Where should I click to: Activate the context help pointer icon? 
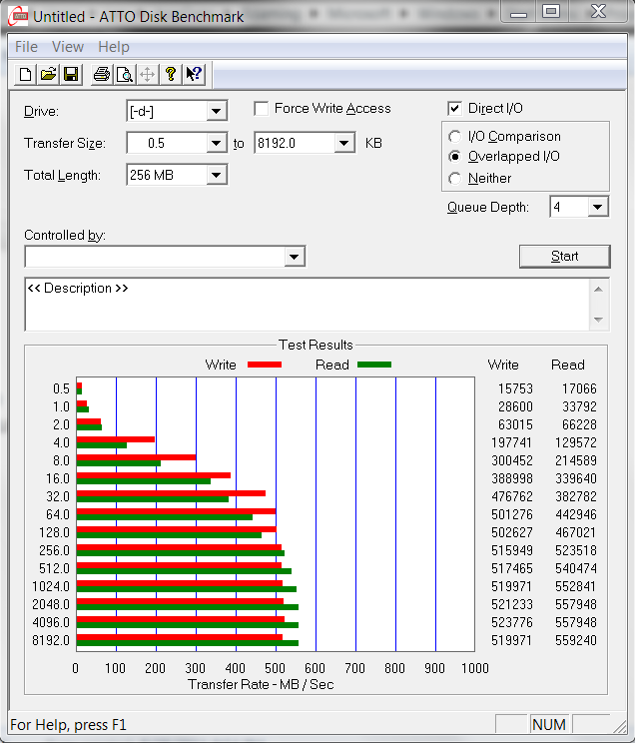click(194, 74)
